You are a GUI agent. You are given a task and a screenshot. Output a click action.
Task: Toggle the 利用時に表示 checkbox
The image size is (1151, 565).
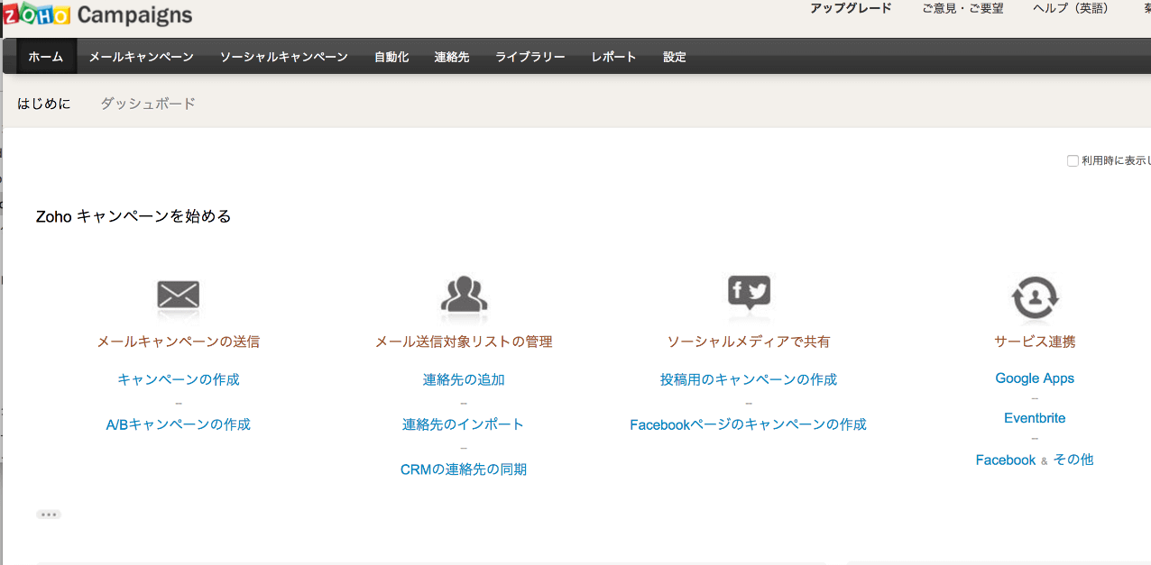pos(1073,160)
